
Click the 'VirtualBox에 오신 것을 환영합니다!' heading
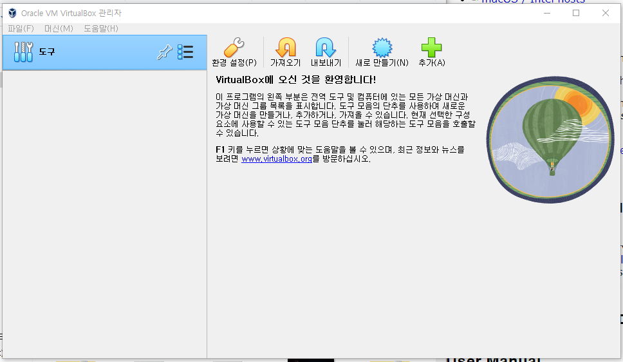295,80
